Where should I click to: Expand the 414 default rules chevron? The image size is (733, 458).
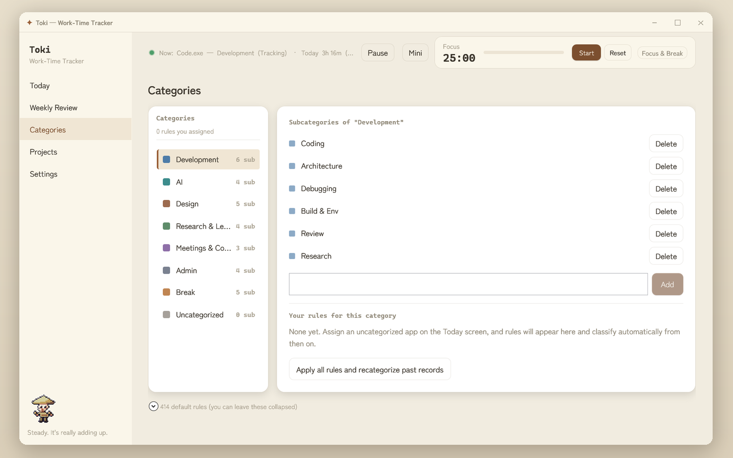pos(153,406)
